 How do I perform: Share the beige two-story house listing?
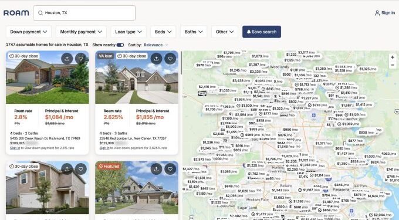(67, 169)
